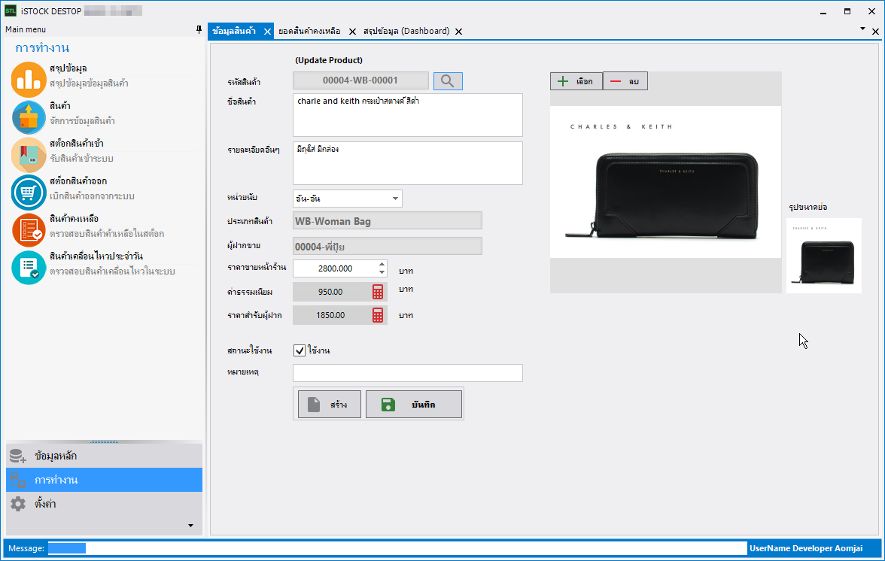The height and width of the screenshot is (561, 885).
Task: Switch to the สรุปข้อมูล (Dashboard) tab
Action: 406,31
